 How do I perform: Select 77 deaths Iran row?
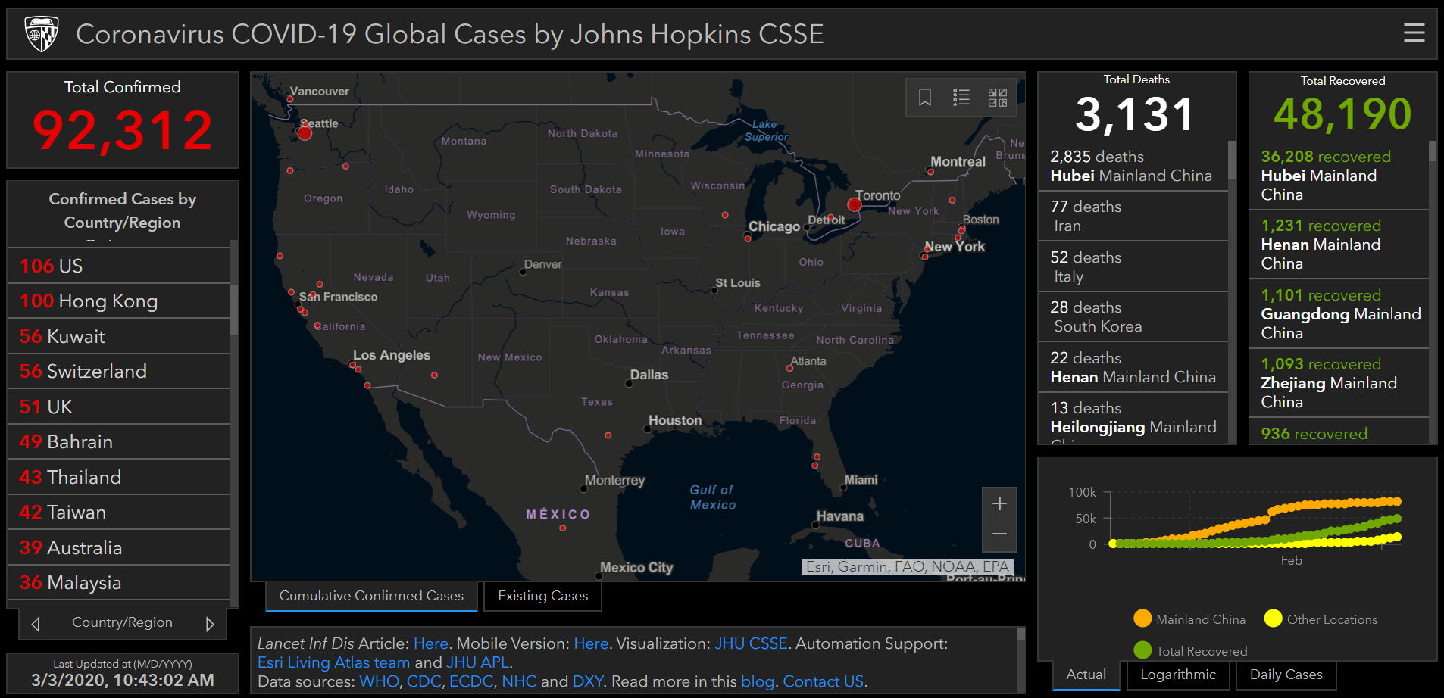1133,216
